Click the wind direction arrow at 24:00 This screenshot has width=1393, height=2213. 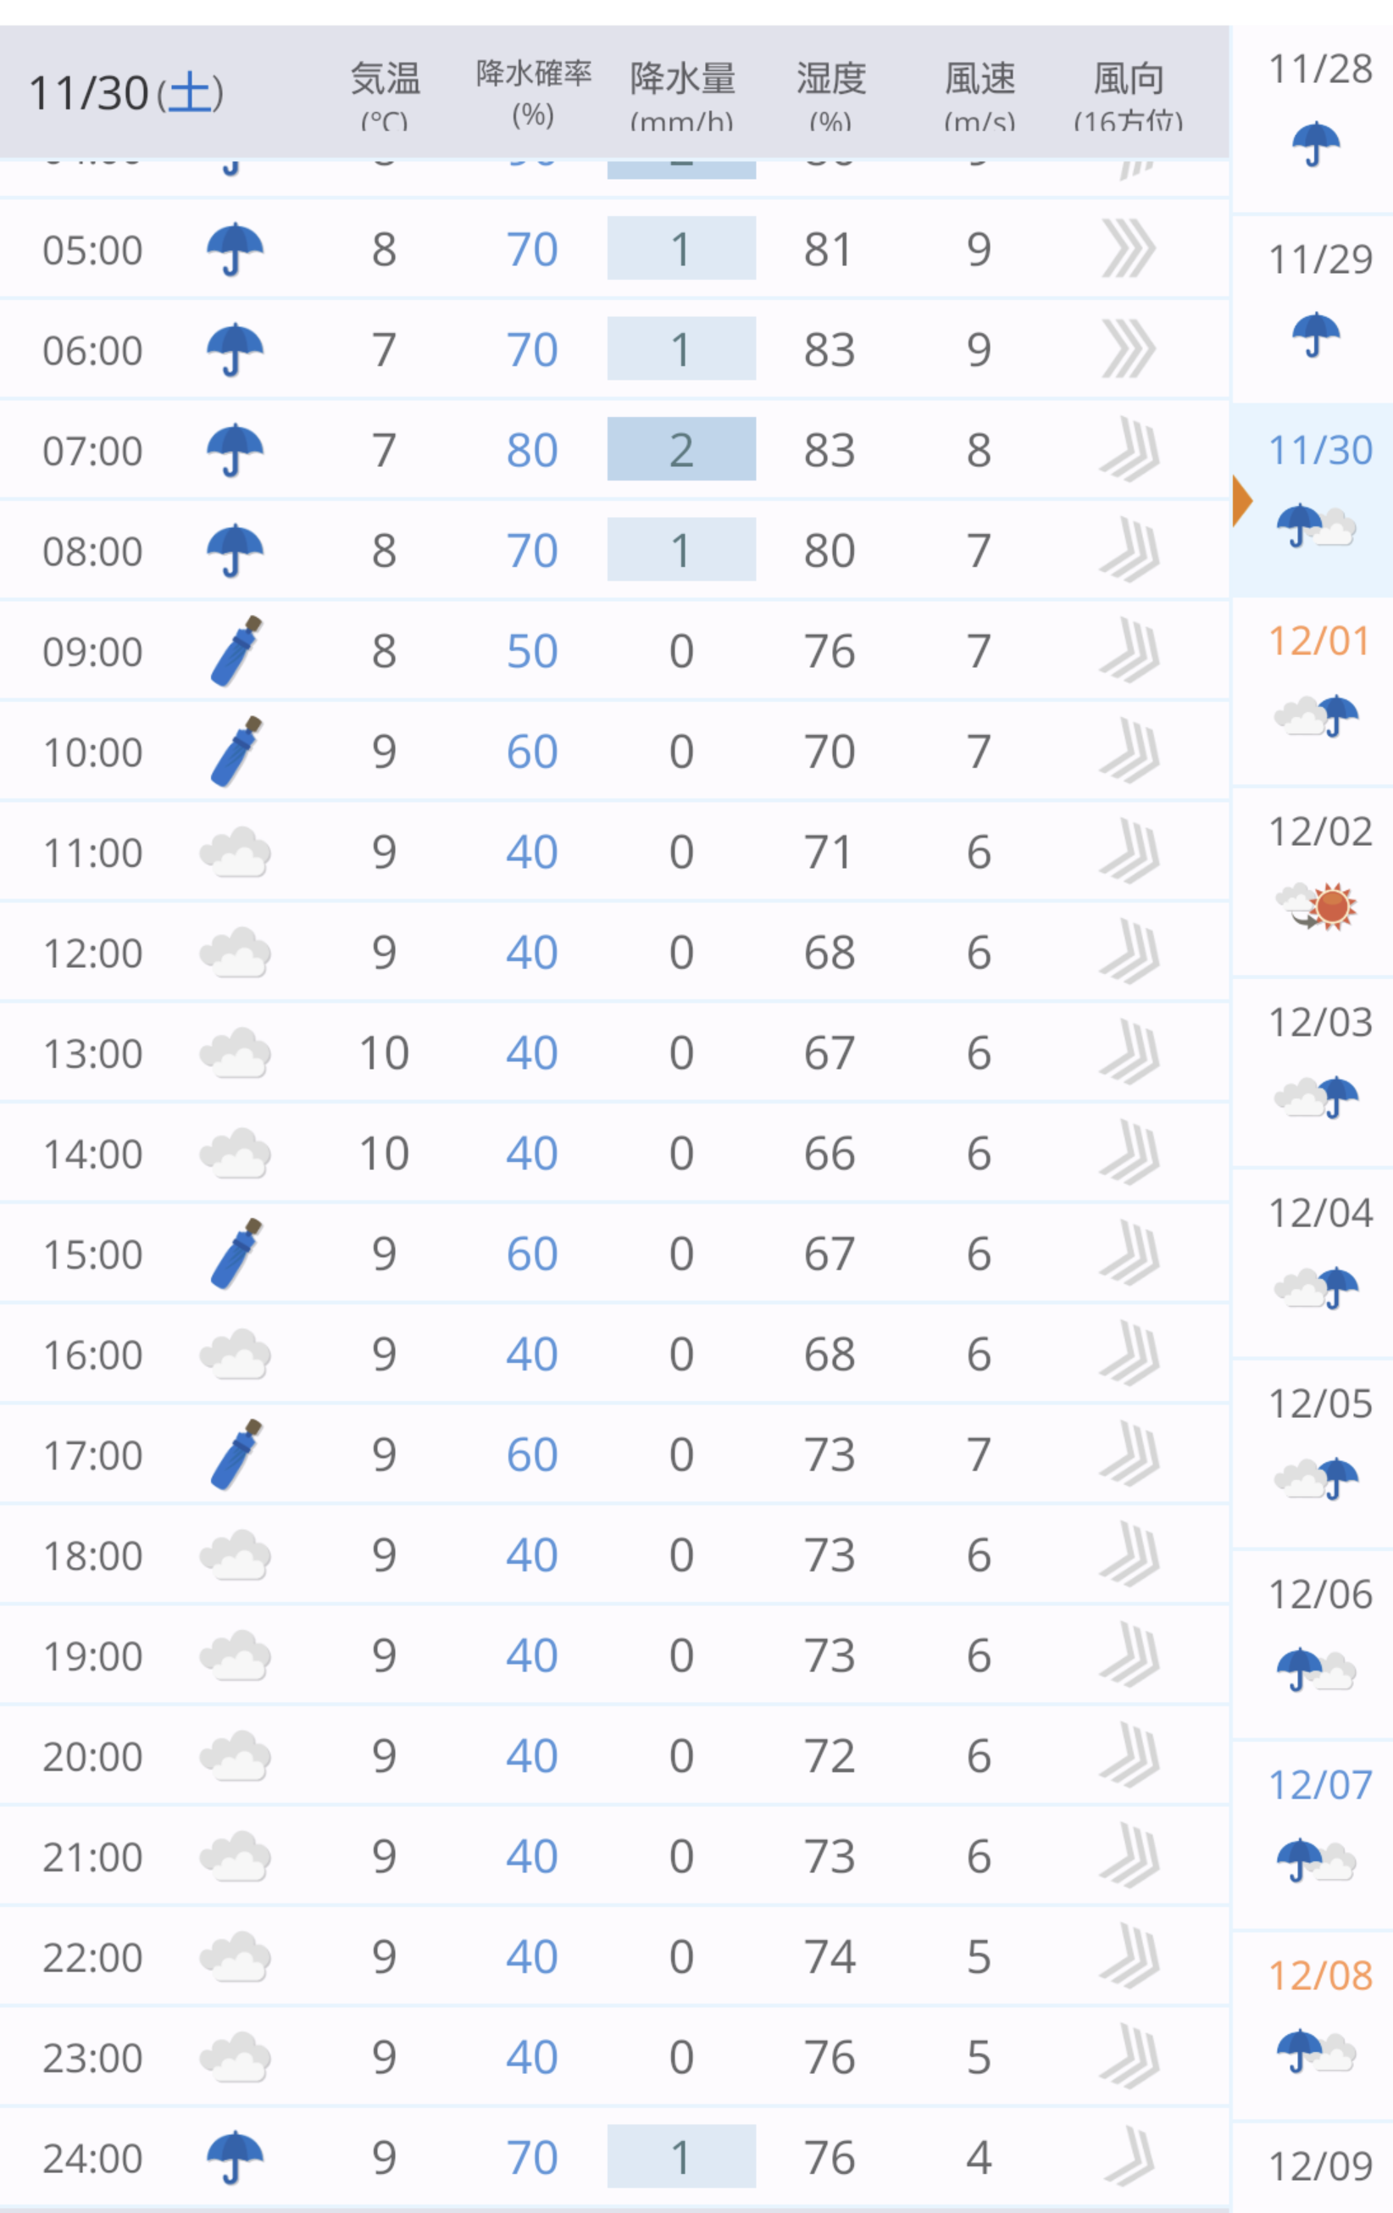[x=1129, y=2156]
